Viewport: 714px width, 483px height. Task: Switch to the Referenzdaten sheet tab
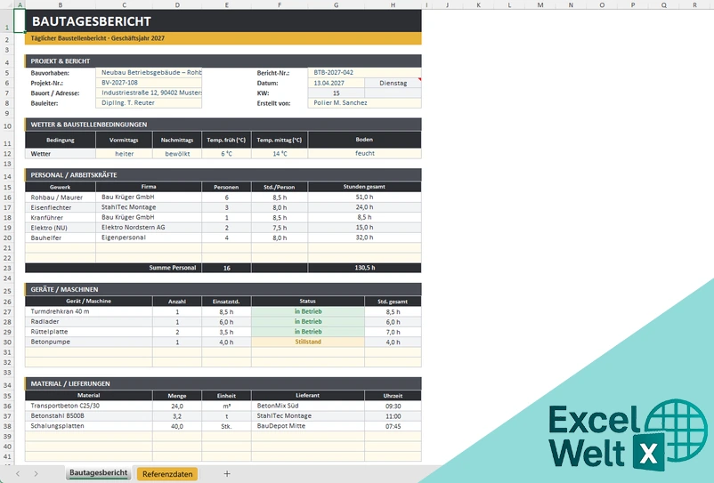(x=167, y=474)
